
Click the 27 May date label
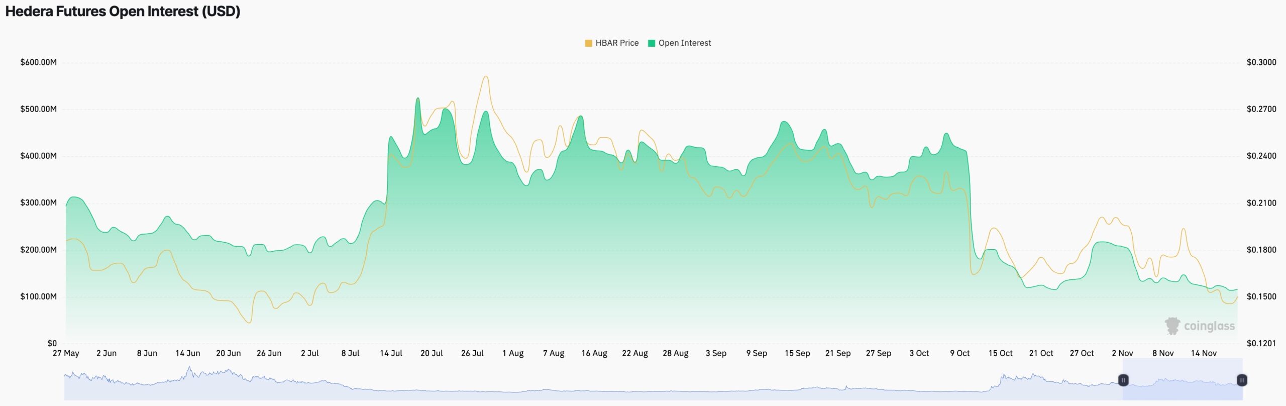(x=66, y=353)
